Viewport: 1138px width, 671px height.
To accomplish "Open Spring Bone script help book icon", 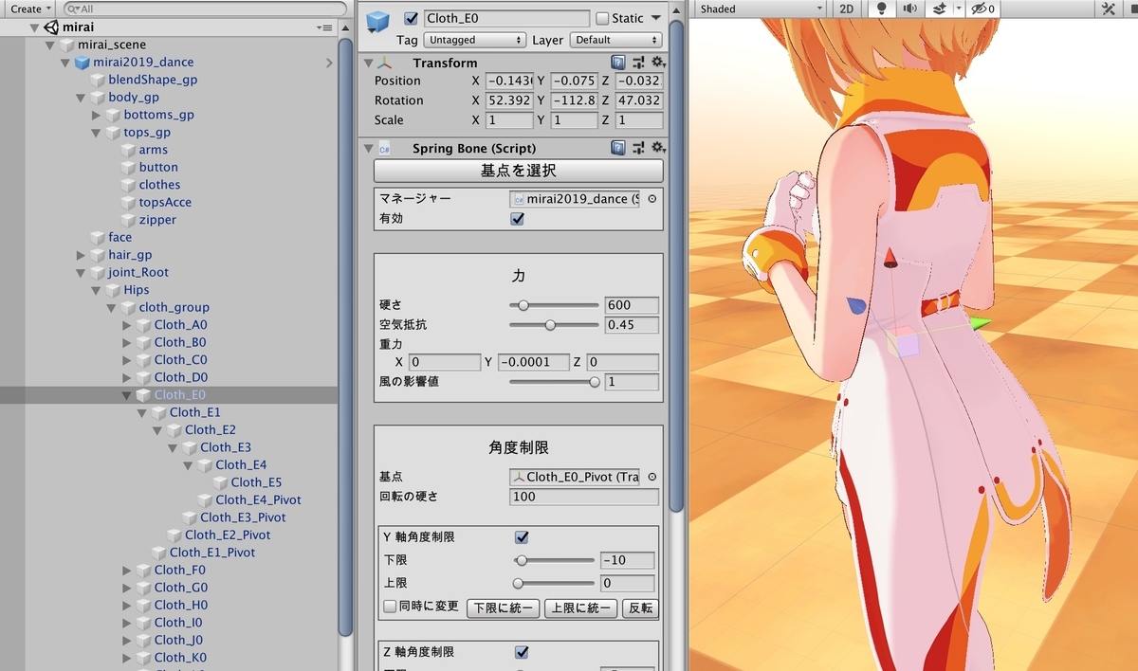I will point(618,148).
